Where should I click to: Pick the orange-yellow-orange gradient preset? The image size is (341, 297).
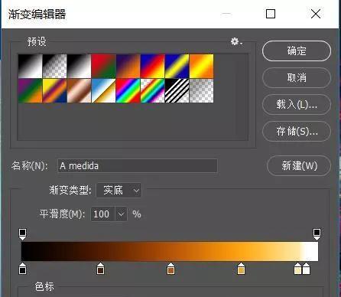[201, 66]
